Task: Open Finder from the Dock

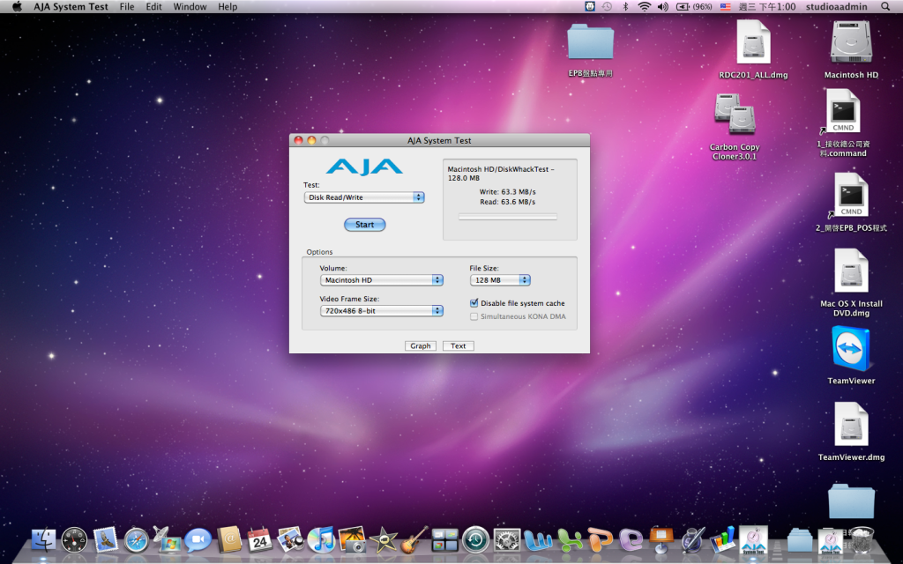Action: click(44, 540)
